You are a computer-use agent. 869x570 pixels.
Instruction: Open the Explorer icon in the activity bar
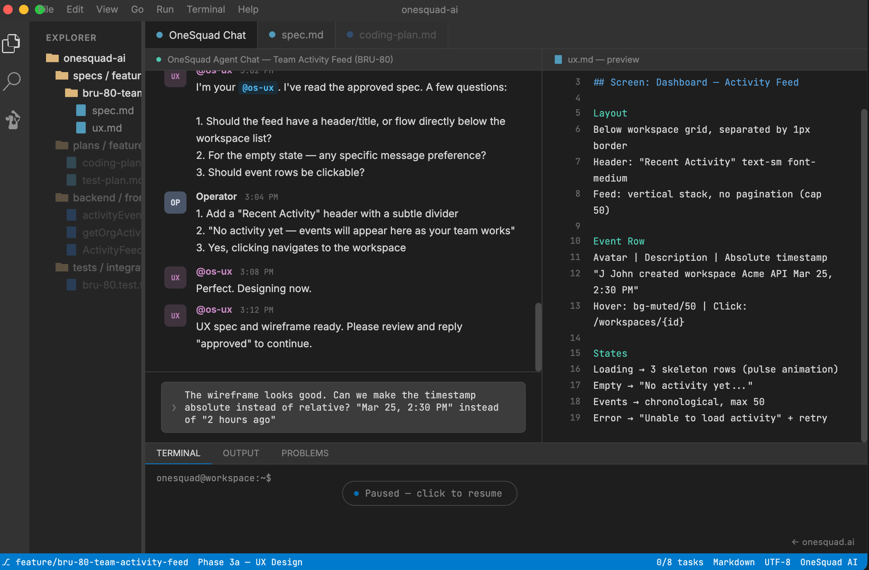point(12,44)
